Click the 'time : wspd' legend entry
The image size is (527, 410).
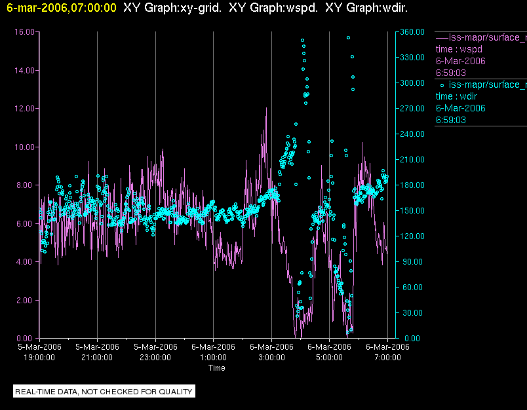click(459, 49)
